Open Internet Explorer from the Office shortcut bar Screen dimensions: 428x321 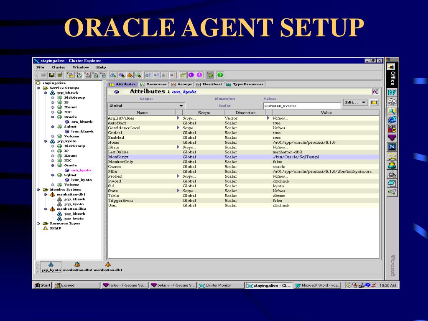click(x=392, y=120)
